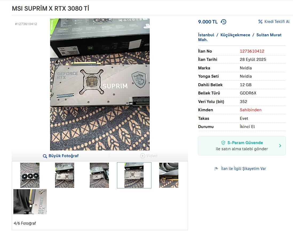Click the S-Param Güvende shield icon
This screenshot has height=238, width=293.
[x=223, y=143]
